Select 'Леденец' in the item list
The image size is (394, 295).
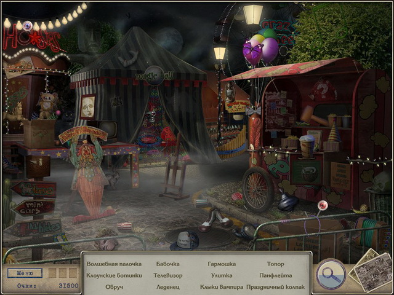[x=168, y=287]
